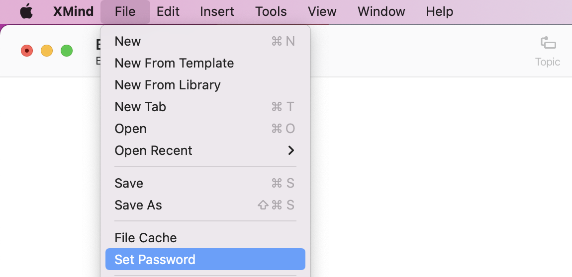Open the Window menu
Viewport: 572px width, 277px height.
pyautogui.click(x=381, y=11)
